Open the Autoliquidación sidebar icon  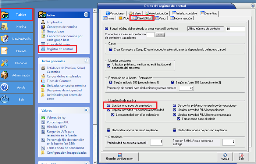tap(5, 39)
